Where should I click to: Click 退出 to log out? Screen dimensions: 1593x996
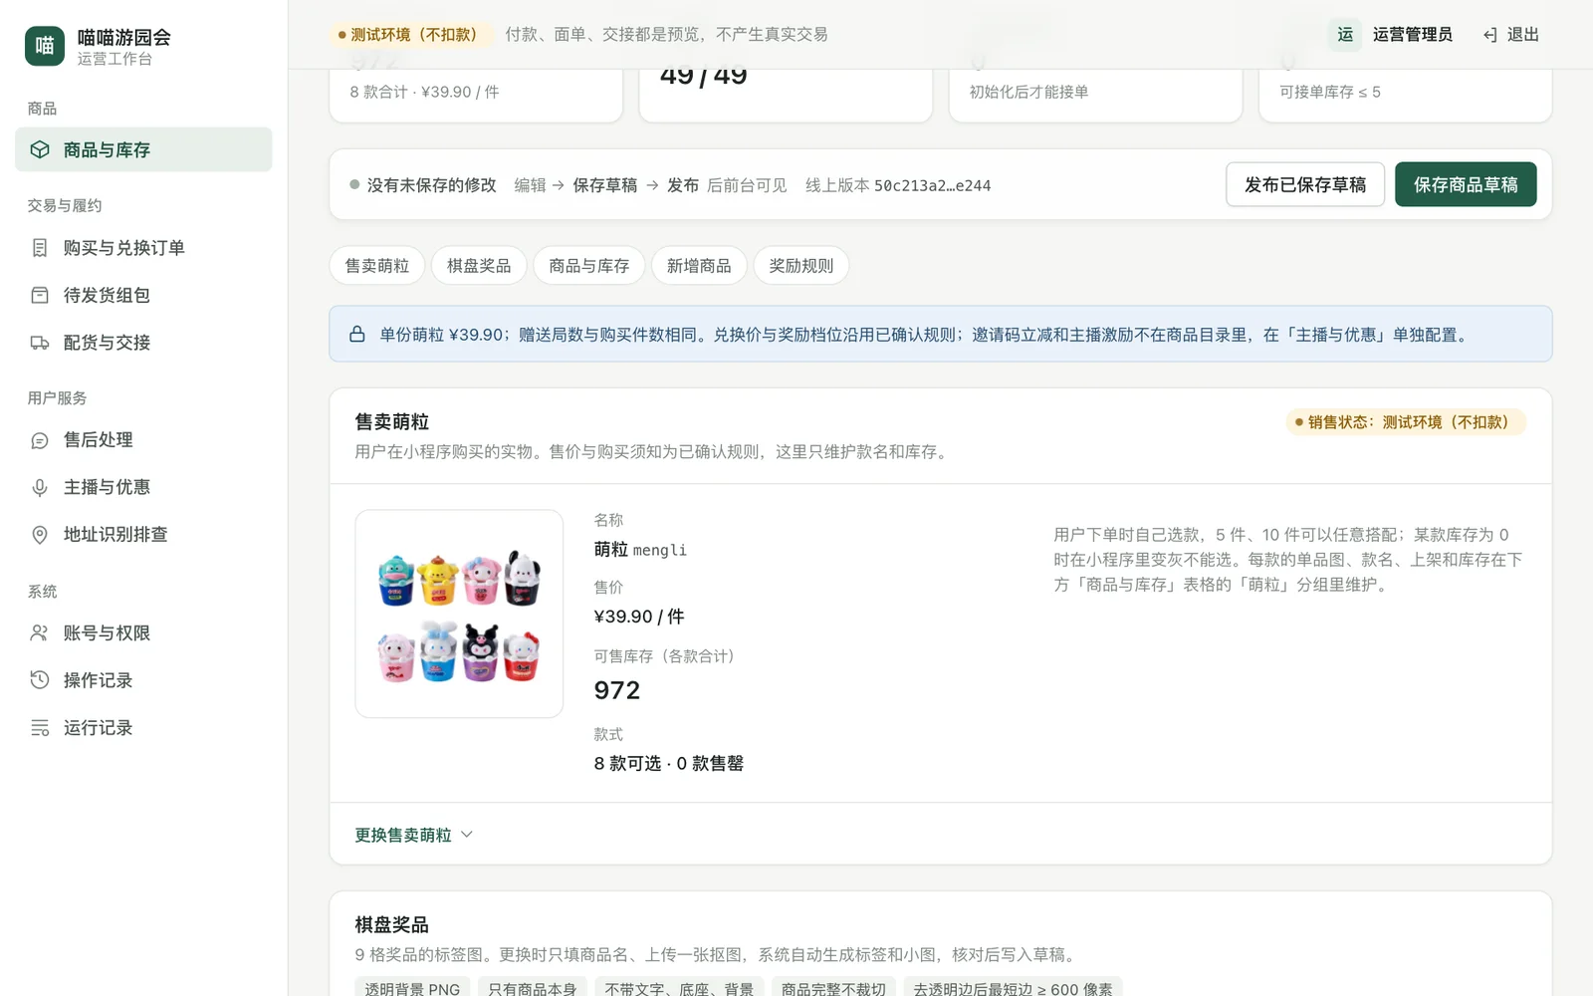(x=1511, y=35)
